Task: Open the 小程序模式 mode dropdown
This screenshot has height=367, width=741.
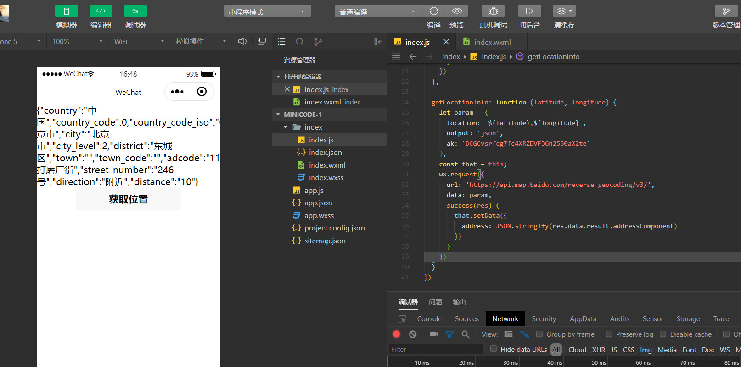Action: [x=267, y=11]
